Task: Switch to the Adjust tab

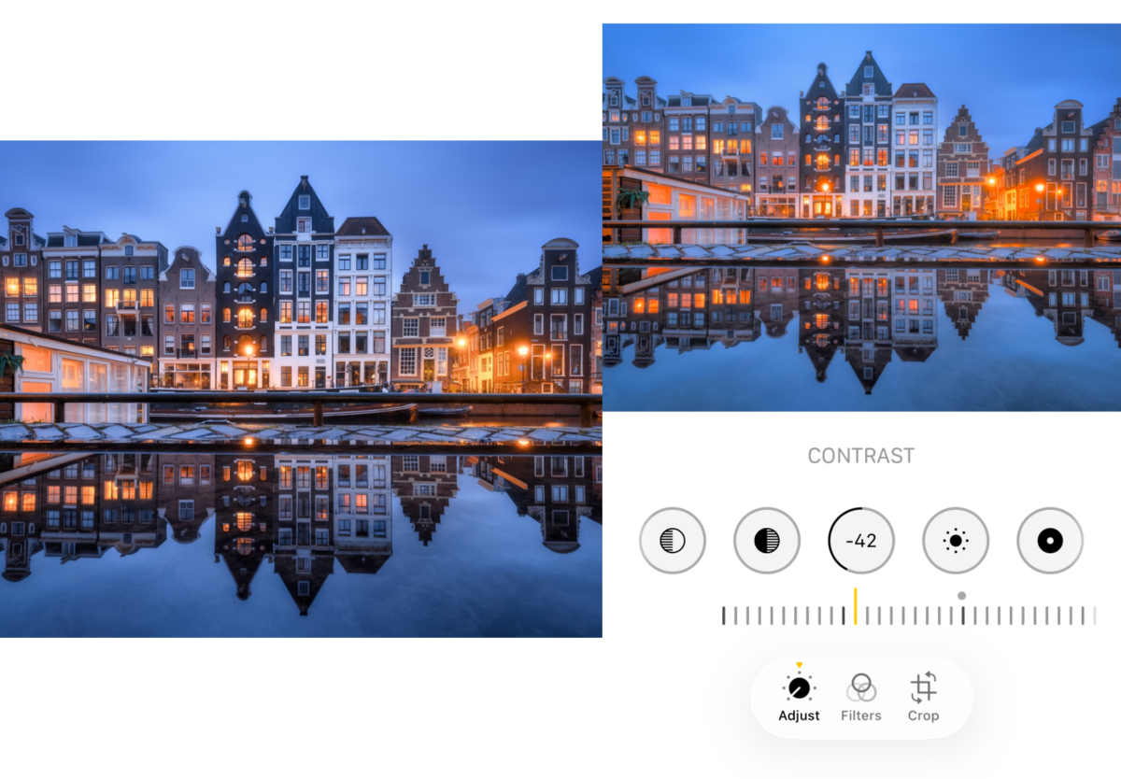Action: coord(799,696)
